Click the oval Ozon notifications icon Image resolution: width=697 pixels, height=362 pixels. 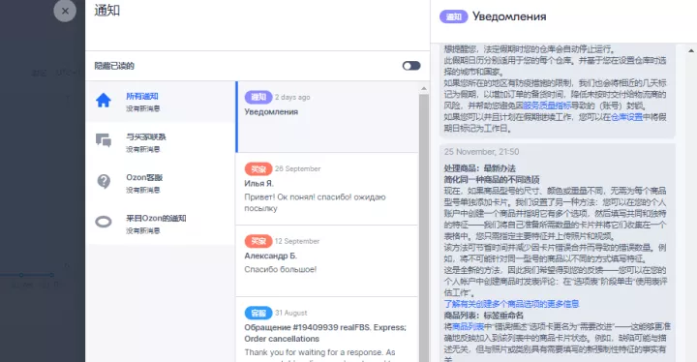pos(104,222)
